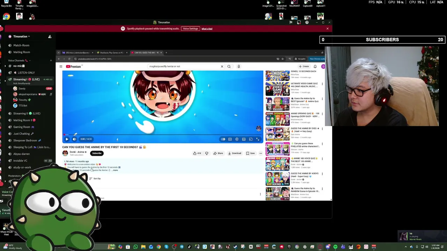This screenshot has height=251, width=447.
Task: Open What's this? link in banner
Action: (207, 29)
